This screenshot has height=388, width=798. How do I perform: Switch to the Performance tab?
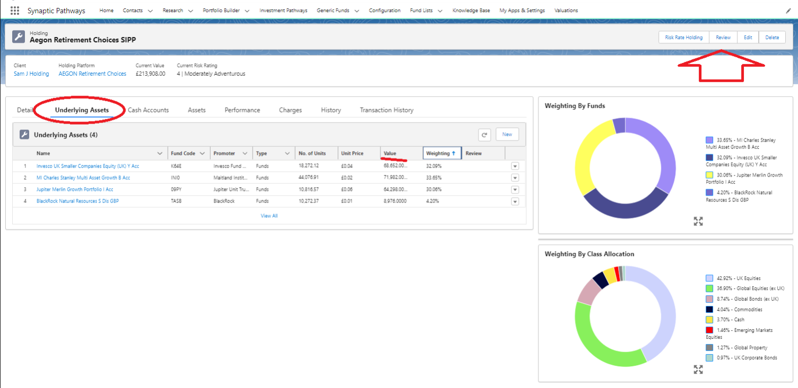pos(242,110)
